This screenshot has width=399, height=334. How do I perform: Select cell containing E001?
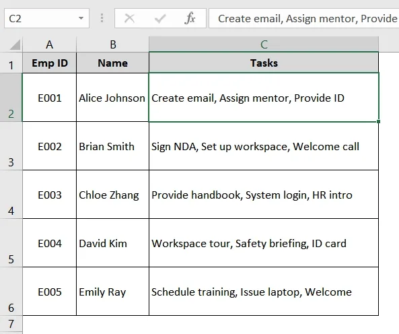coord(50,98)
